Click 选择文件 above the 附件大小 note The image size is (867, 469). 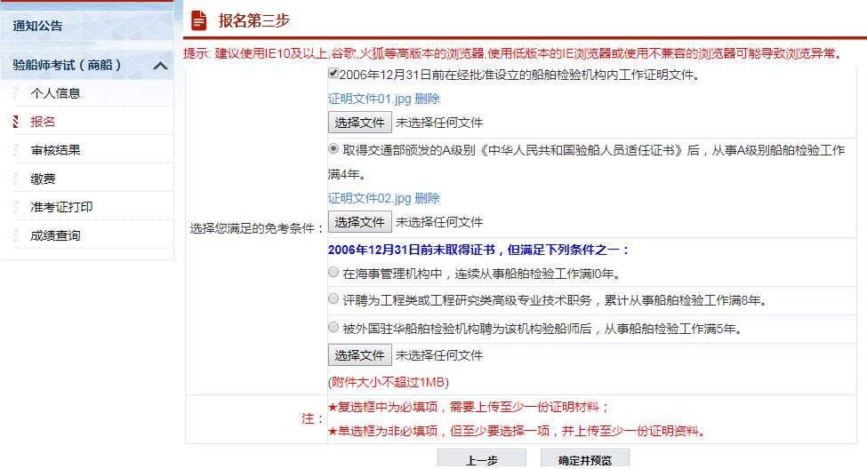click(x=359, y=355)
